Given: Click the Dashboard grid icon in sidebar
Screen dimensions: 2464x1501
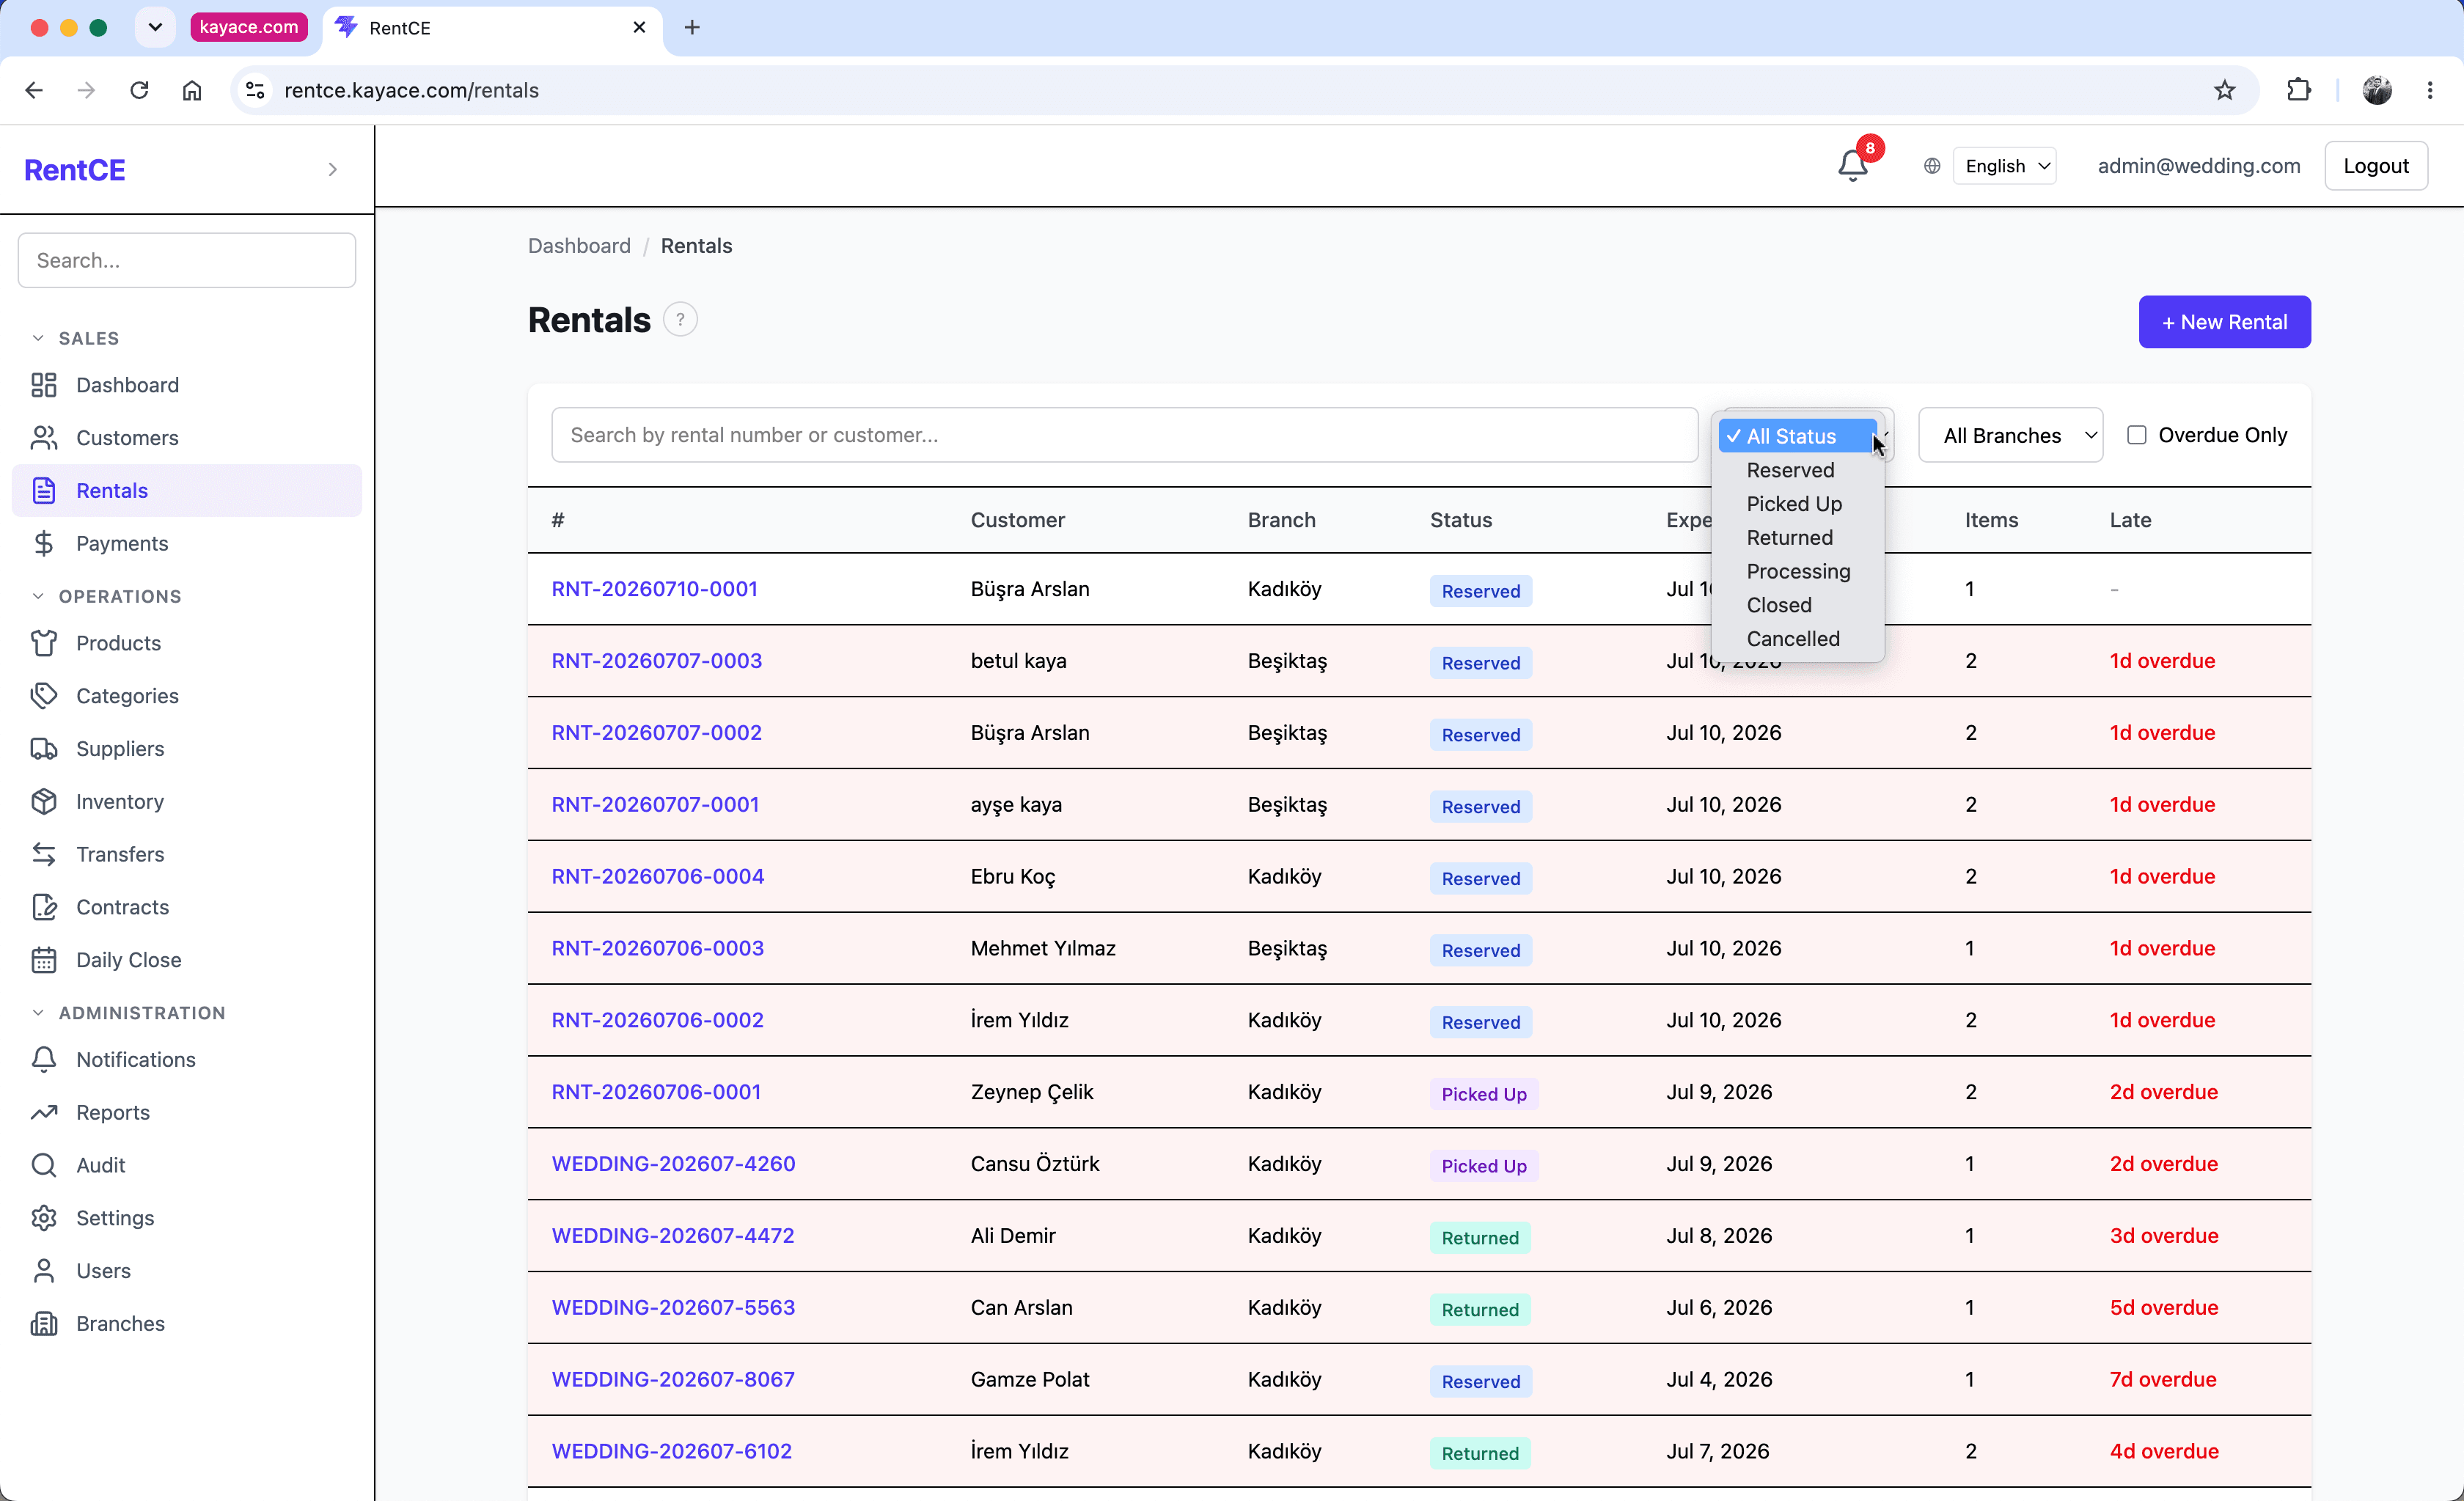Looking at the screenshot, I should (x=44, y=385).
